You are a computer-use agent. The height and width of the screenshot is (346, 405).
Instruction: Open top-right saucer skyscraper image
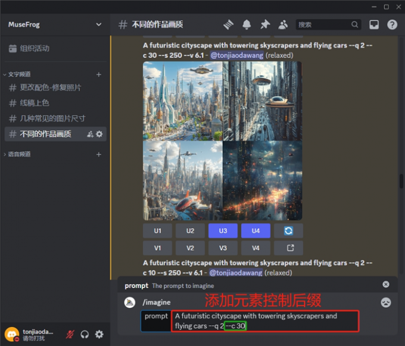point(263,101)
